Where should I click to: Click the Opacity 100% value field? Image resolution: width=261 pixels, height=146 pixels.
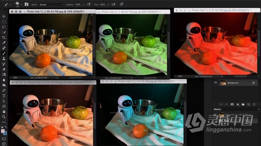pyautogui.click(x=78, y=5)
